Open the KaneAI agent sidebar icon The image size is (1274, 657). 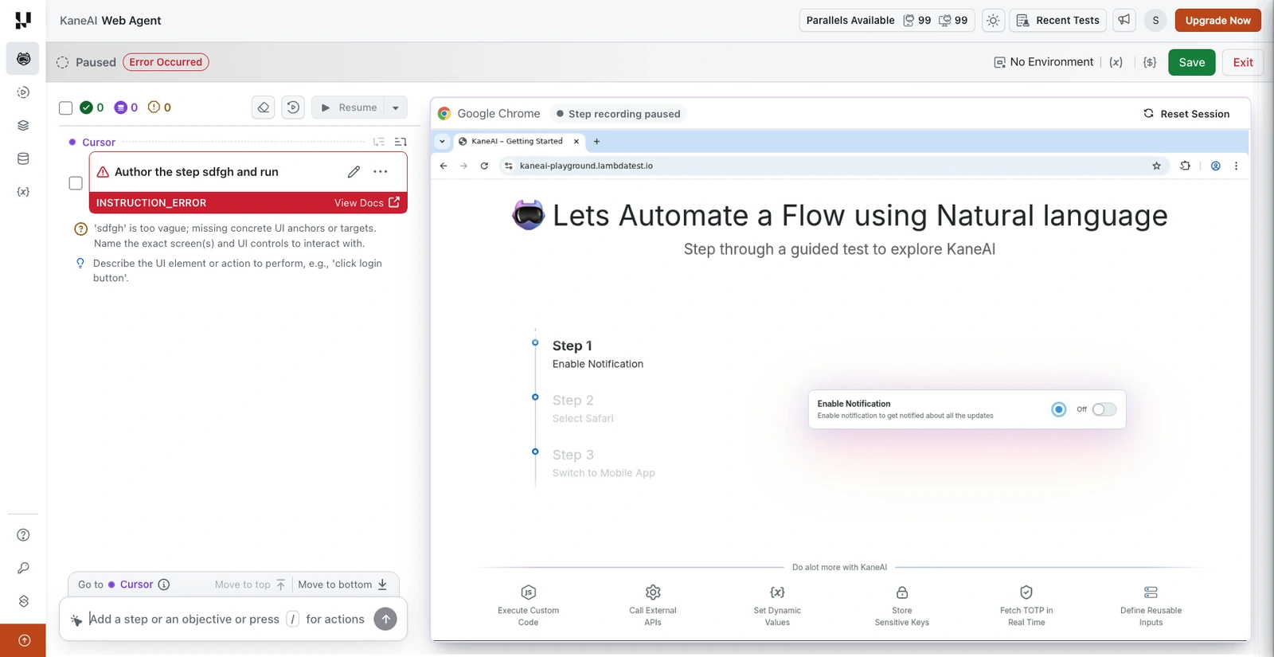pyautogui.click(x=23, y=59)
